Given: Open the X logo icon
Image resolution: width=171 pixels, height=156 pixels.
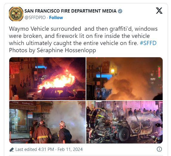Looking at the screenshot, I should pyautogui.click(x=159, y=10).
